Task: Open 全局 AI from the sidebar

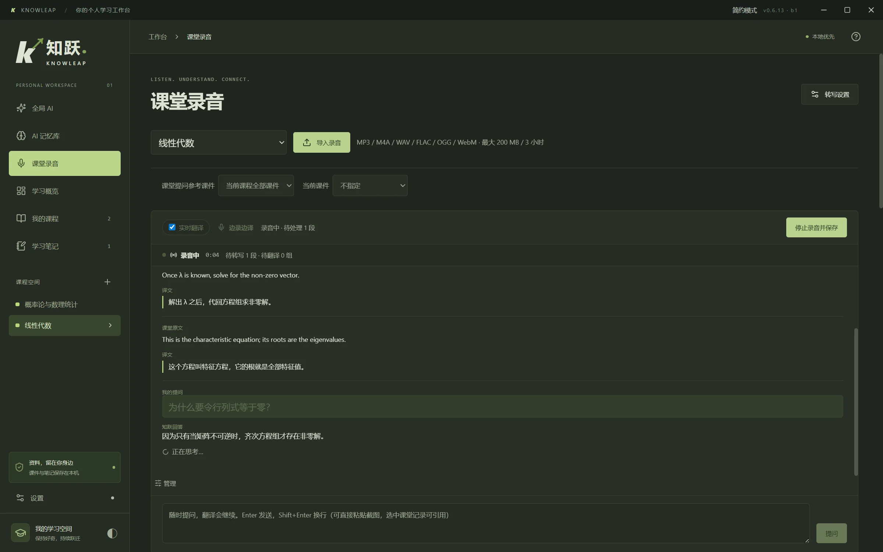Action: point(64,108)
